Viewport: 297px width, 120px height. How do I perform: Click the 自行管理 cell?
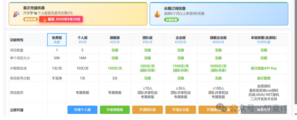(x=264, y=78)
